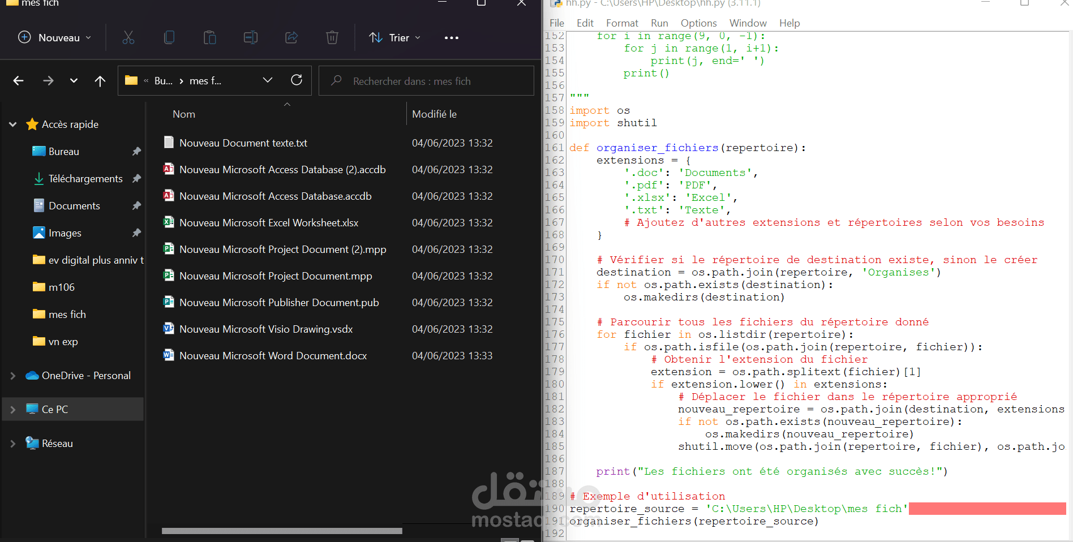
Task: Expand the address bar history dropdown
Action: point(268,80)
